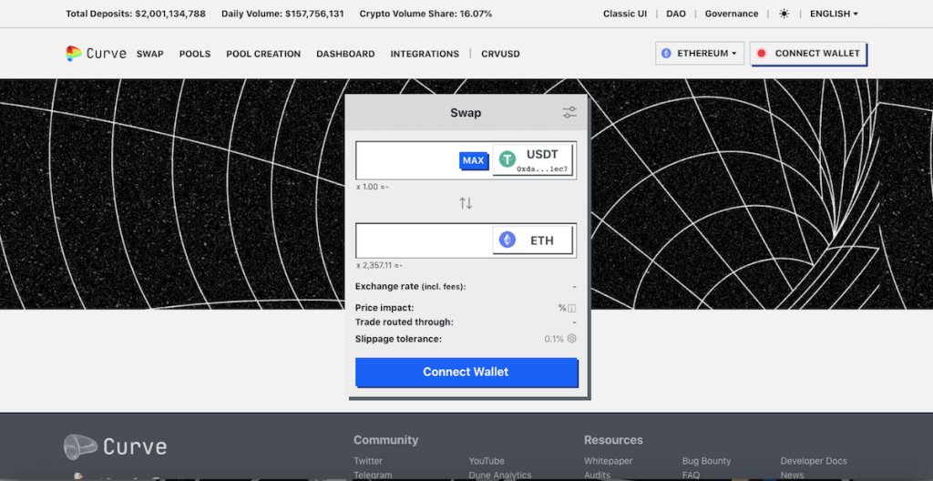The height and width of the screenshot is (481, 933).
Task: Click the Tether USDT token icon
Action: point(507,159)
